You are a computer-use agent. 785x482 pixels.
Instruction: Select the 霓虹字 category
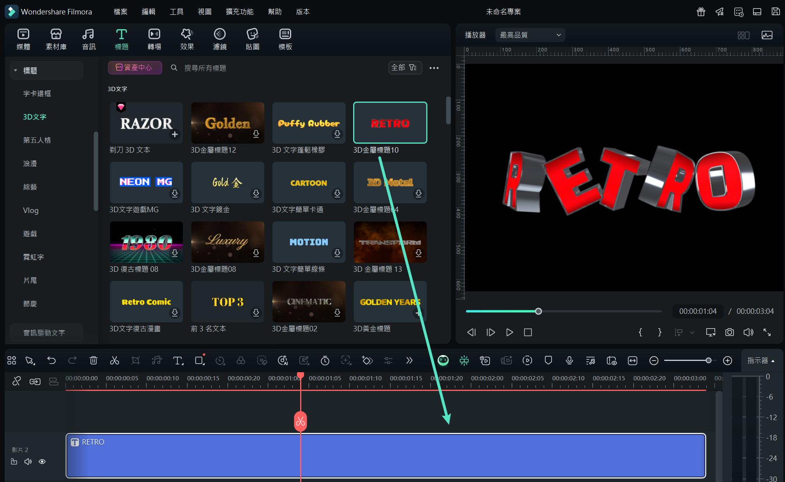coord(34,257)
